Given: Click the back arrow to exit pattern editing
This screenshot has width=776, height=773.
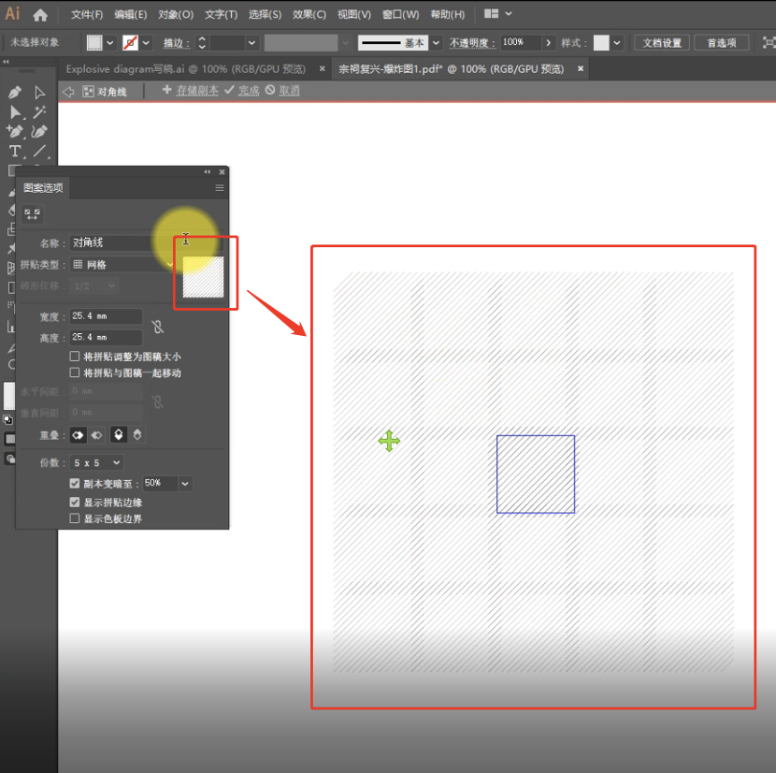Looking at the screenshot, I should point(68,91).
